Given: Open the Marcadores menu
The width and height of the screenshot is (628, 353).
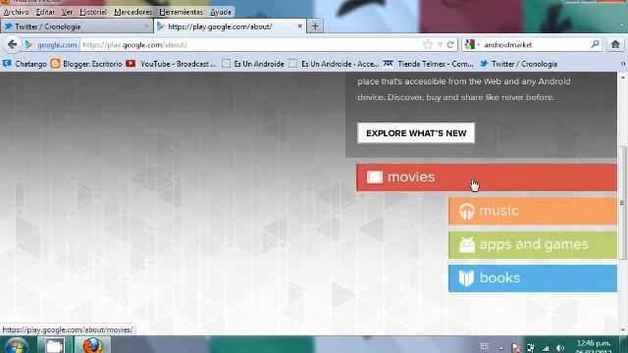Looking at the screenshot, I should [x=132, y=12].
